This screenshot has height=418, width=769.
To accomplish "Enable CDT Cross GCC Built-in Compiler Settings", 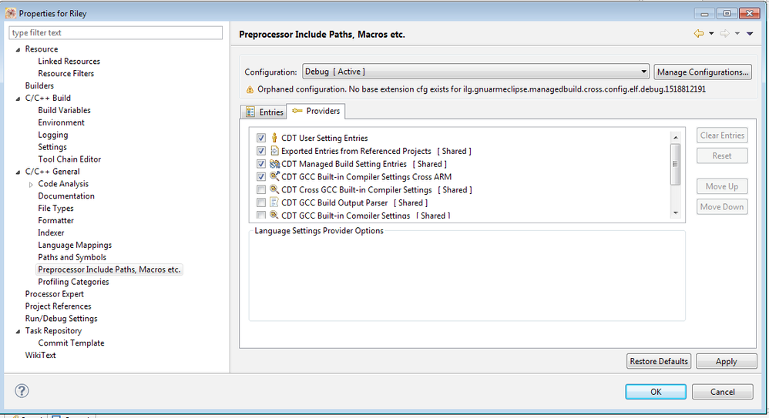I will 261,190.
